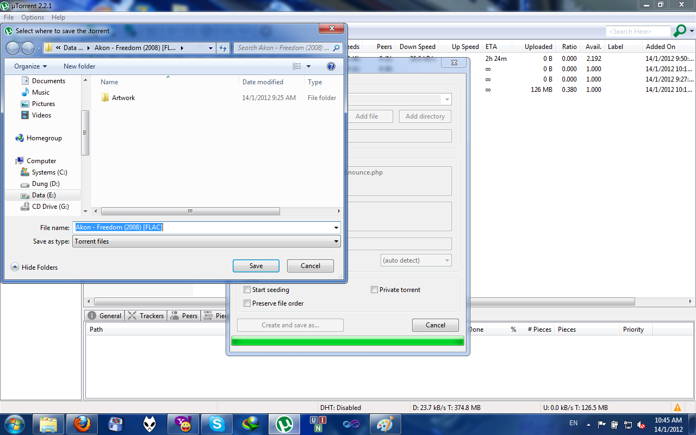Cancel the save dialog
The width and height of the screenshot is (696, 435).
tap(310, 266)
